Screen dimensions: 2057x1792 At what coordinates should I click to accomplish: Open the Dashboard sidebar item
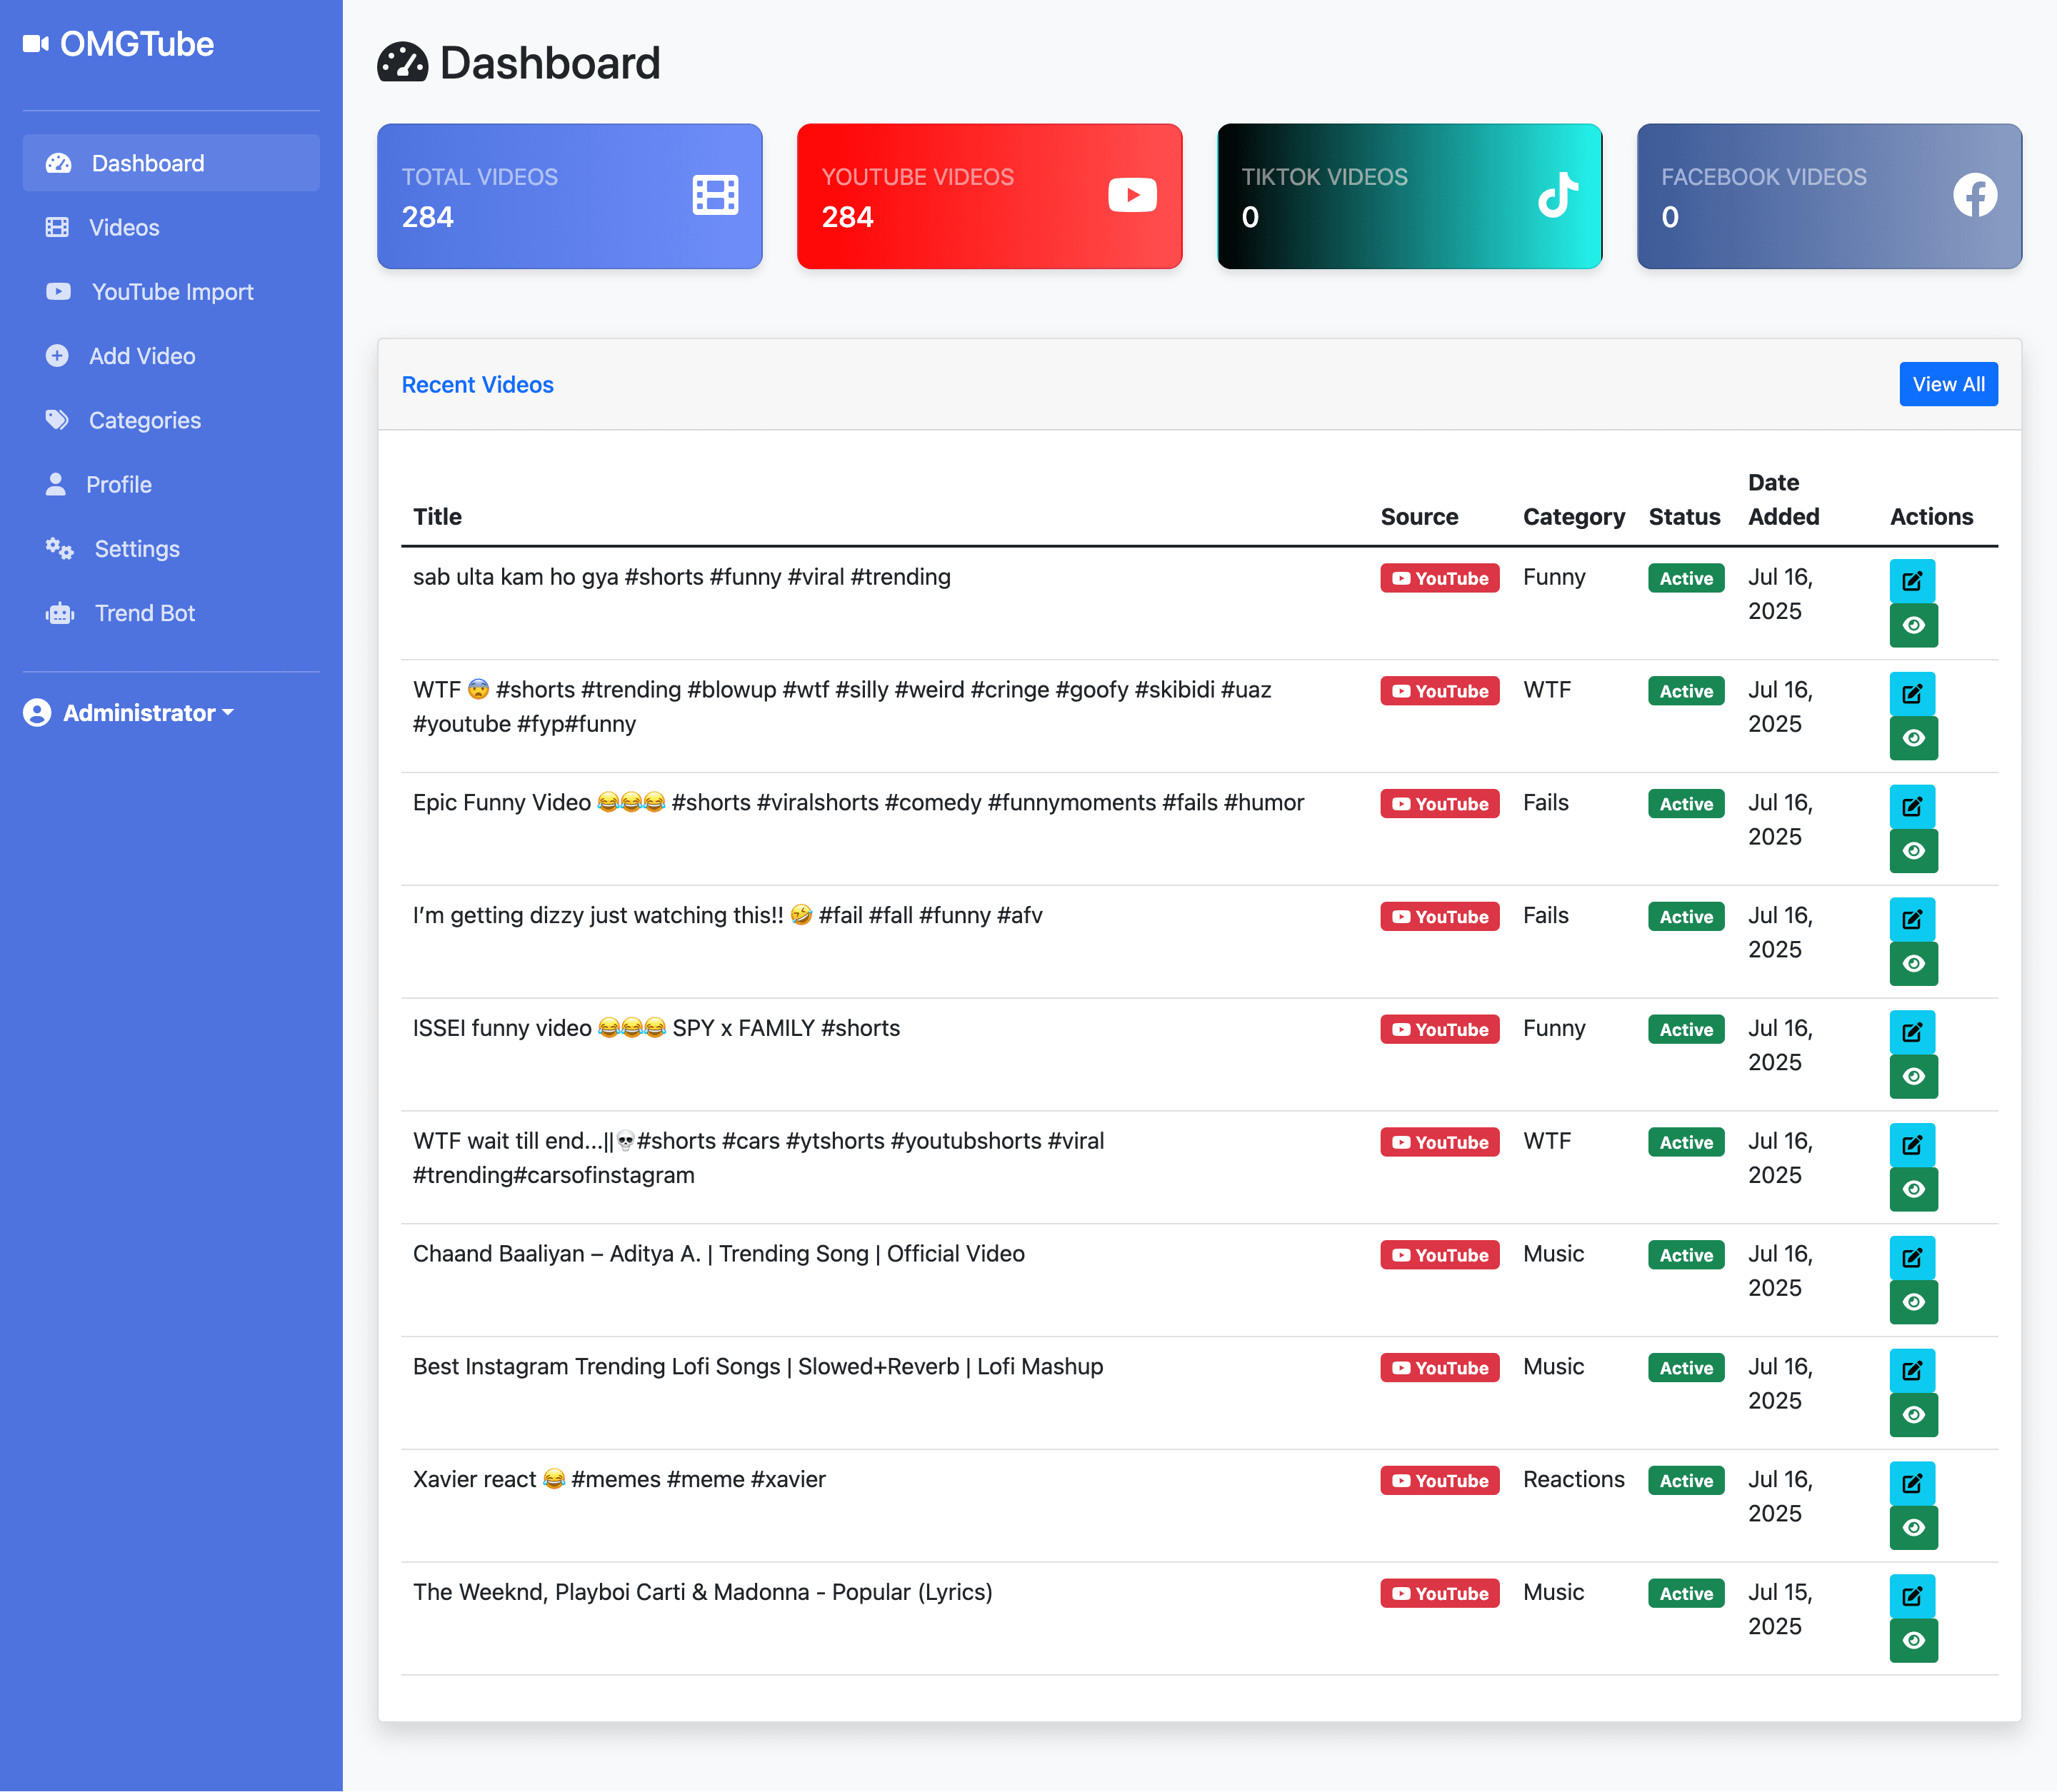point(171,163)
